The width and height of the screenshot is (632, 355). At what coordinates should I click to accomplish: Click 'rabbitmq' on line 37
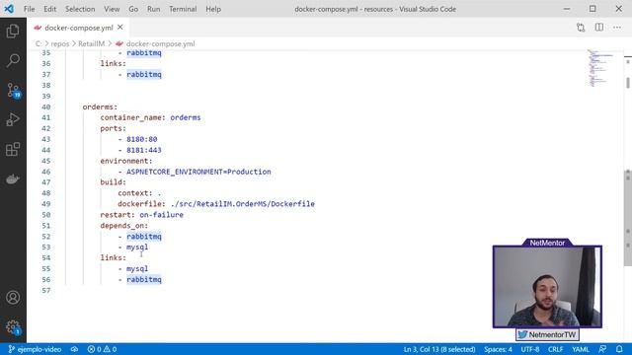click(144, 75)
